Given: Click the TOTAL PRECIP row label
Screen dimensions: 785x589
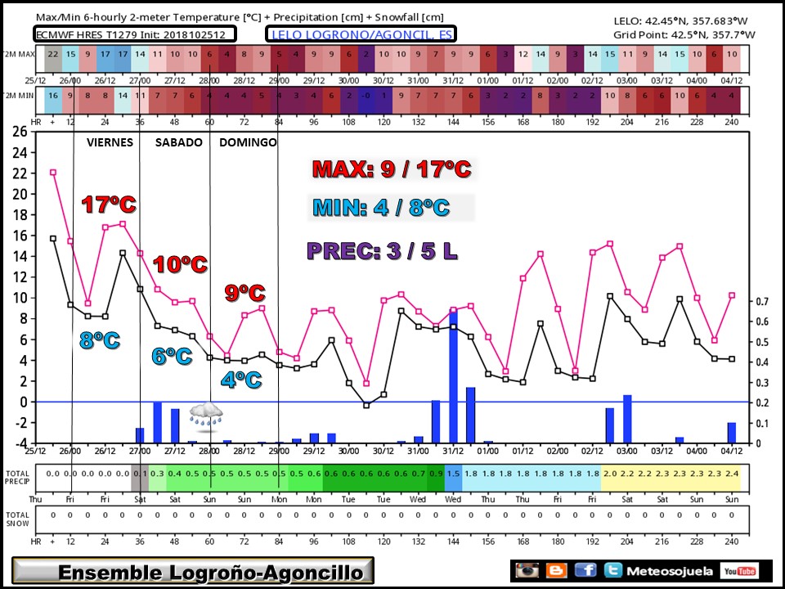Looking at the screenshot, I should 17,477.
